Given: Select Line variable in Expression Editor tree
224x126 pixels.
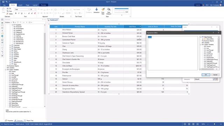Looking at the screenshot, I should [x=208, y=48].
